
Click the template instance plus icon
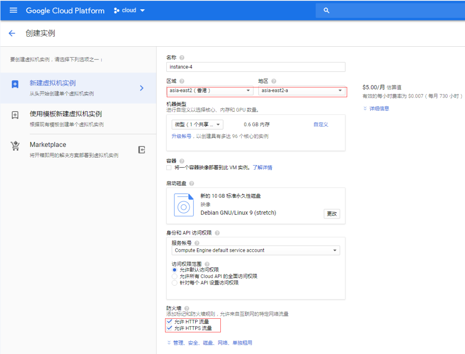pyautogui.click(x=15, y=115)
